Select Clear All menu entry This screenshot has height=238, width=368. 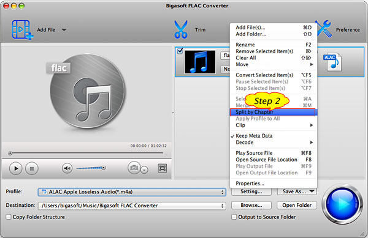tap(274, 58)
